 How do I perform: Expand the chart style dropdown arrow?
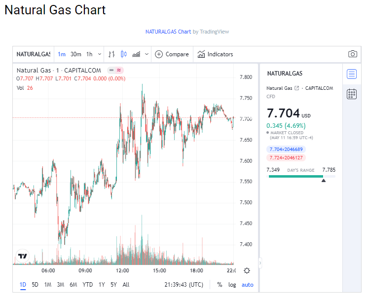147,54
